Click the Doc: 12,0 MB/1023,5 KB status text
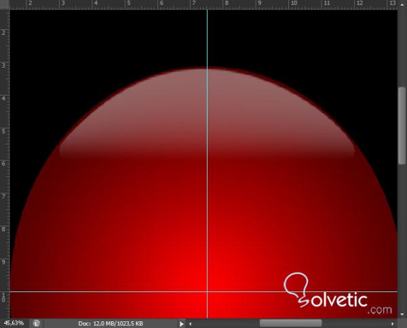The height and width of the screenshot is (328, 407). (x=111, y=323)
